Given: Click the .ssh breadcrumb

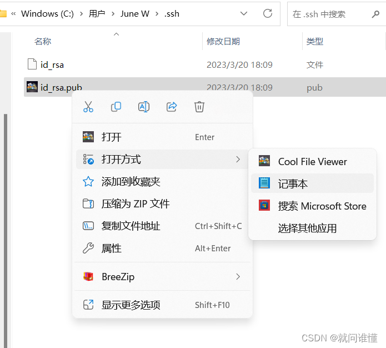Looking at the screenshot, I should click(x=172, y=13).
